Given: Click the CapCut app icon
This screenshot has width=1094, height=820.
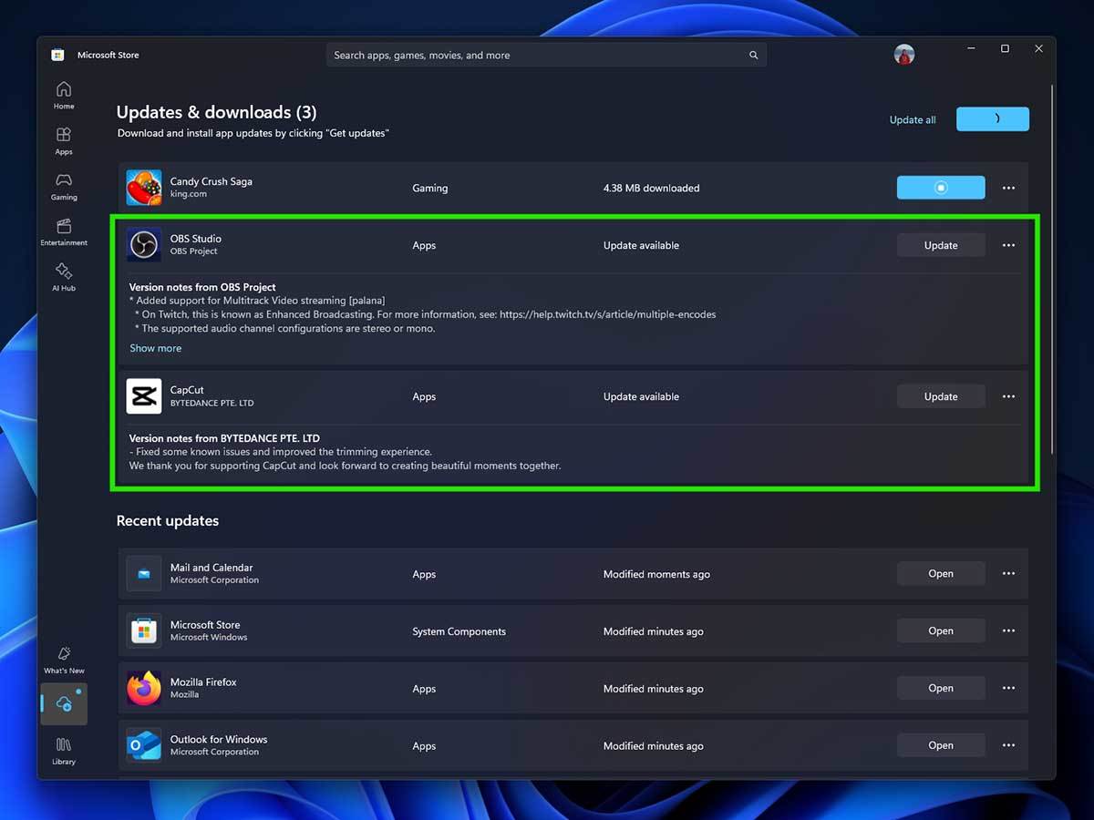Looking at the screenshot, I should click(143, 395).
